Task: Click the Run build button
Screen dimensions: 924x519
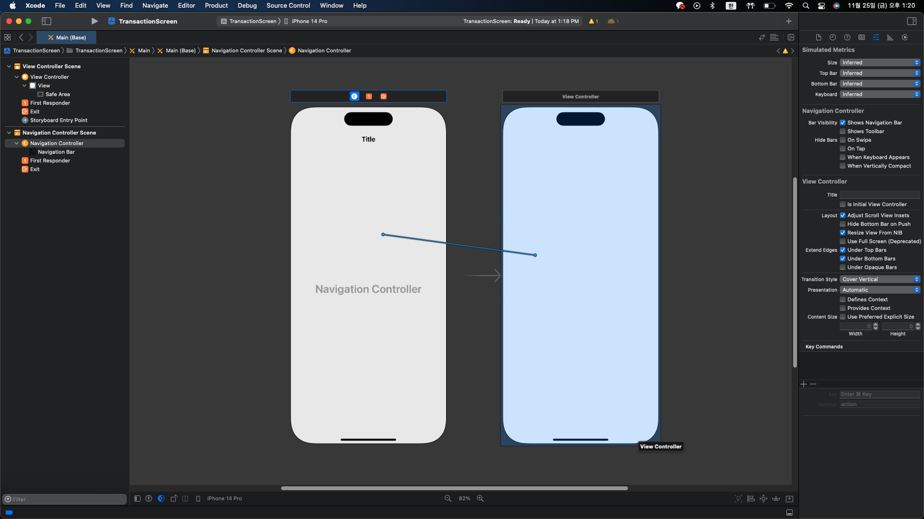Action: [x=94, y=21]
